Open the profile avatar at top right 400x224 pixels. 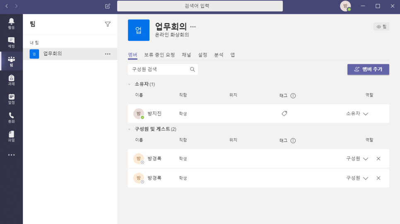point(345,6)
